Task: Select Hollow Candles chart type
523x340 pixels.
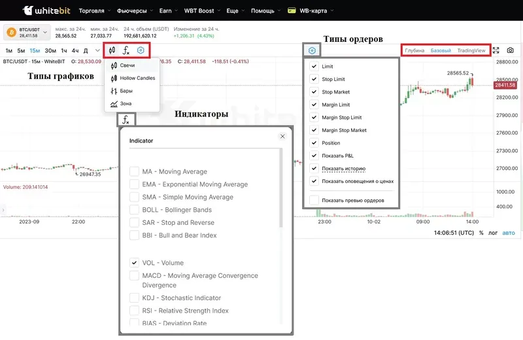Action: tap(132, 78)
